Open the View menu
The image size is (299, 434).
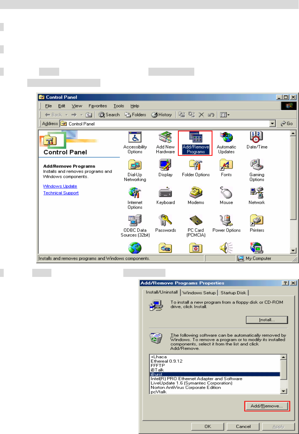[x=77, y=106]
